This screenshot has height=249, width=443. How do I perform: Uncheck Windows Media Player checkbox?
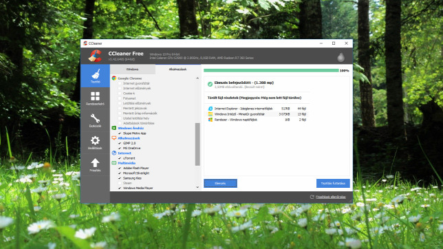pos(120,188)
